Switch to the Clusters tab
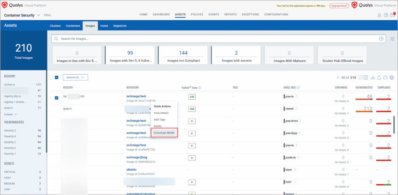The height and width of the screenshot is (195, 398). click(55, 26)
